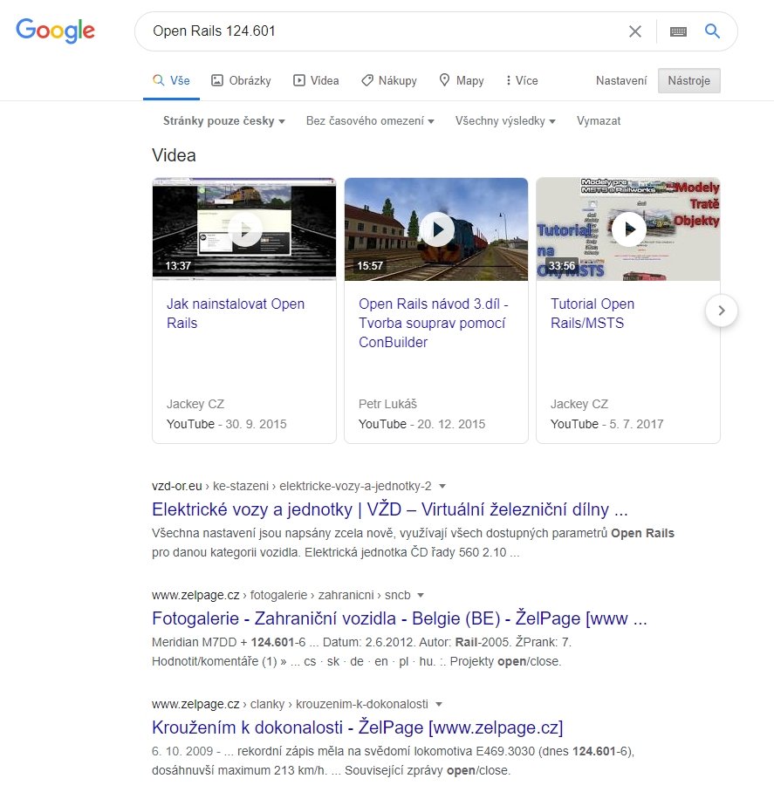Click the Videa section heading

point(174,155)
